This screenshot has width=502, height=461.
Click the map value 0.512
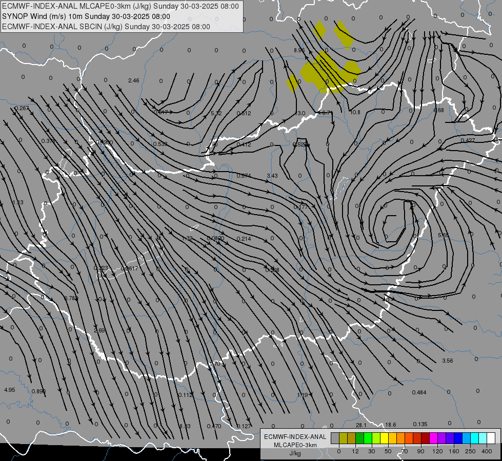244,113
